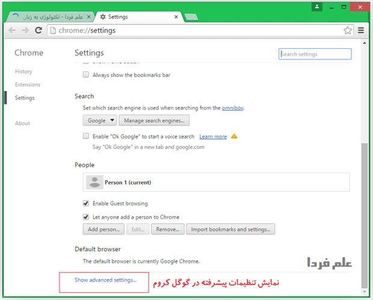The image size is (373, 300).
Task: Reload the page with refresh icon
Action: tap(39, 30)
